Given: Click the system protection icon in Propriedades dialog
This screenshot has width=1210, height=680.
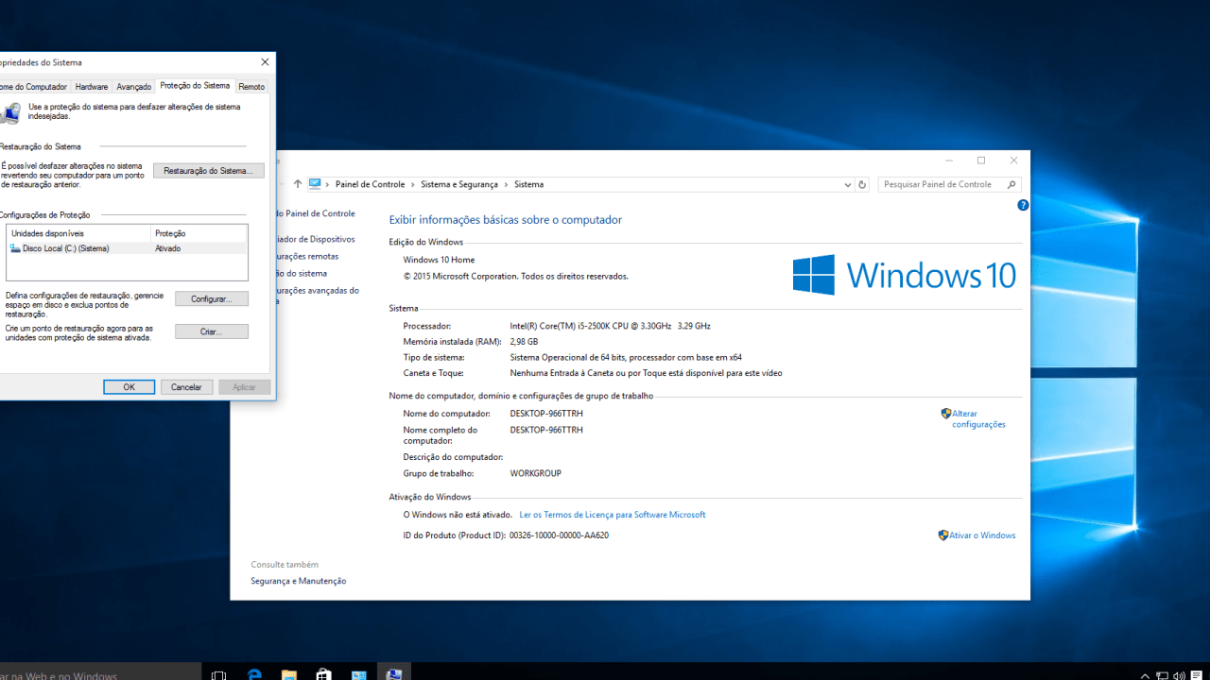Looking at the screenshot, I should 10,113.
